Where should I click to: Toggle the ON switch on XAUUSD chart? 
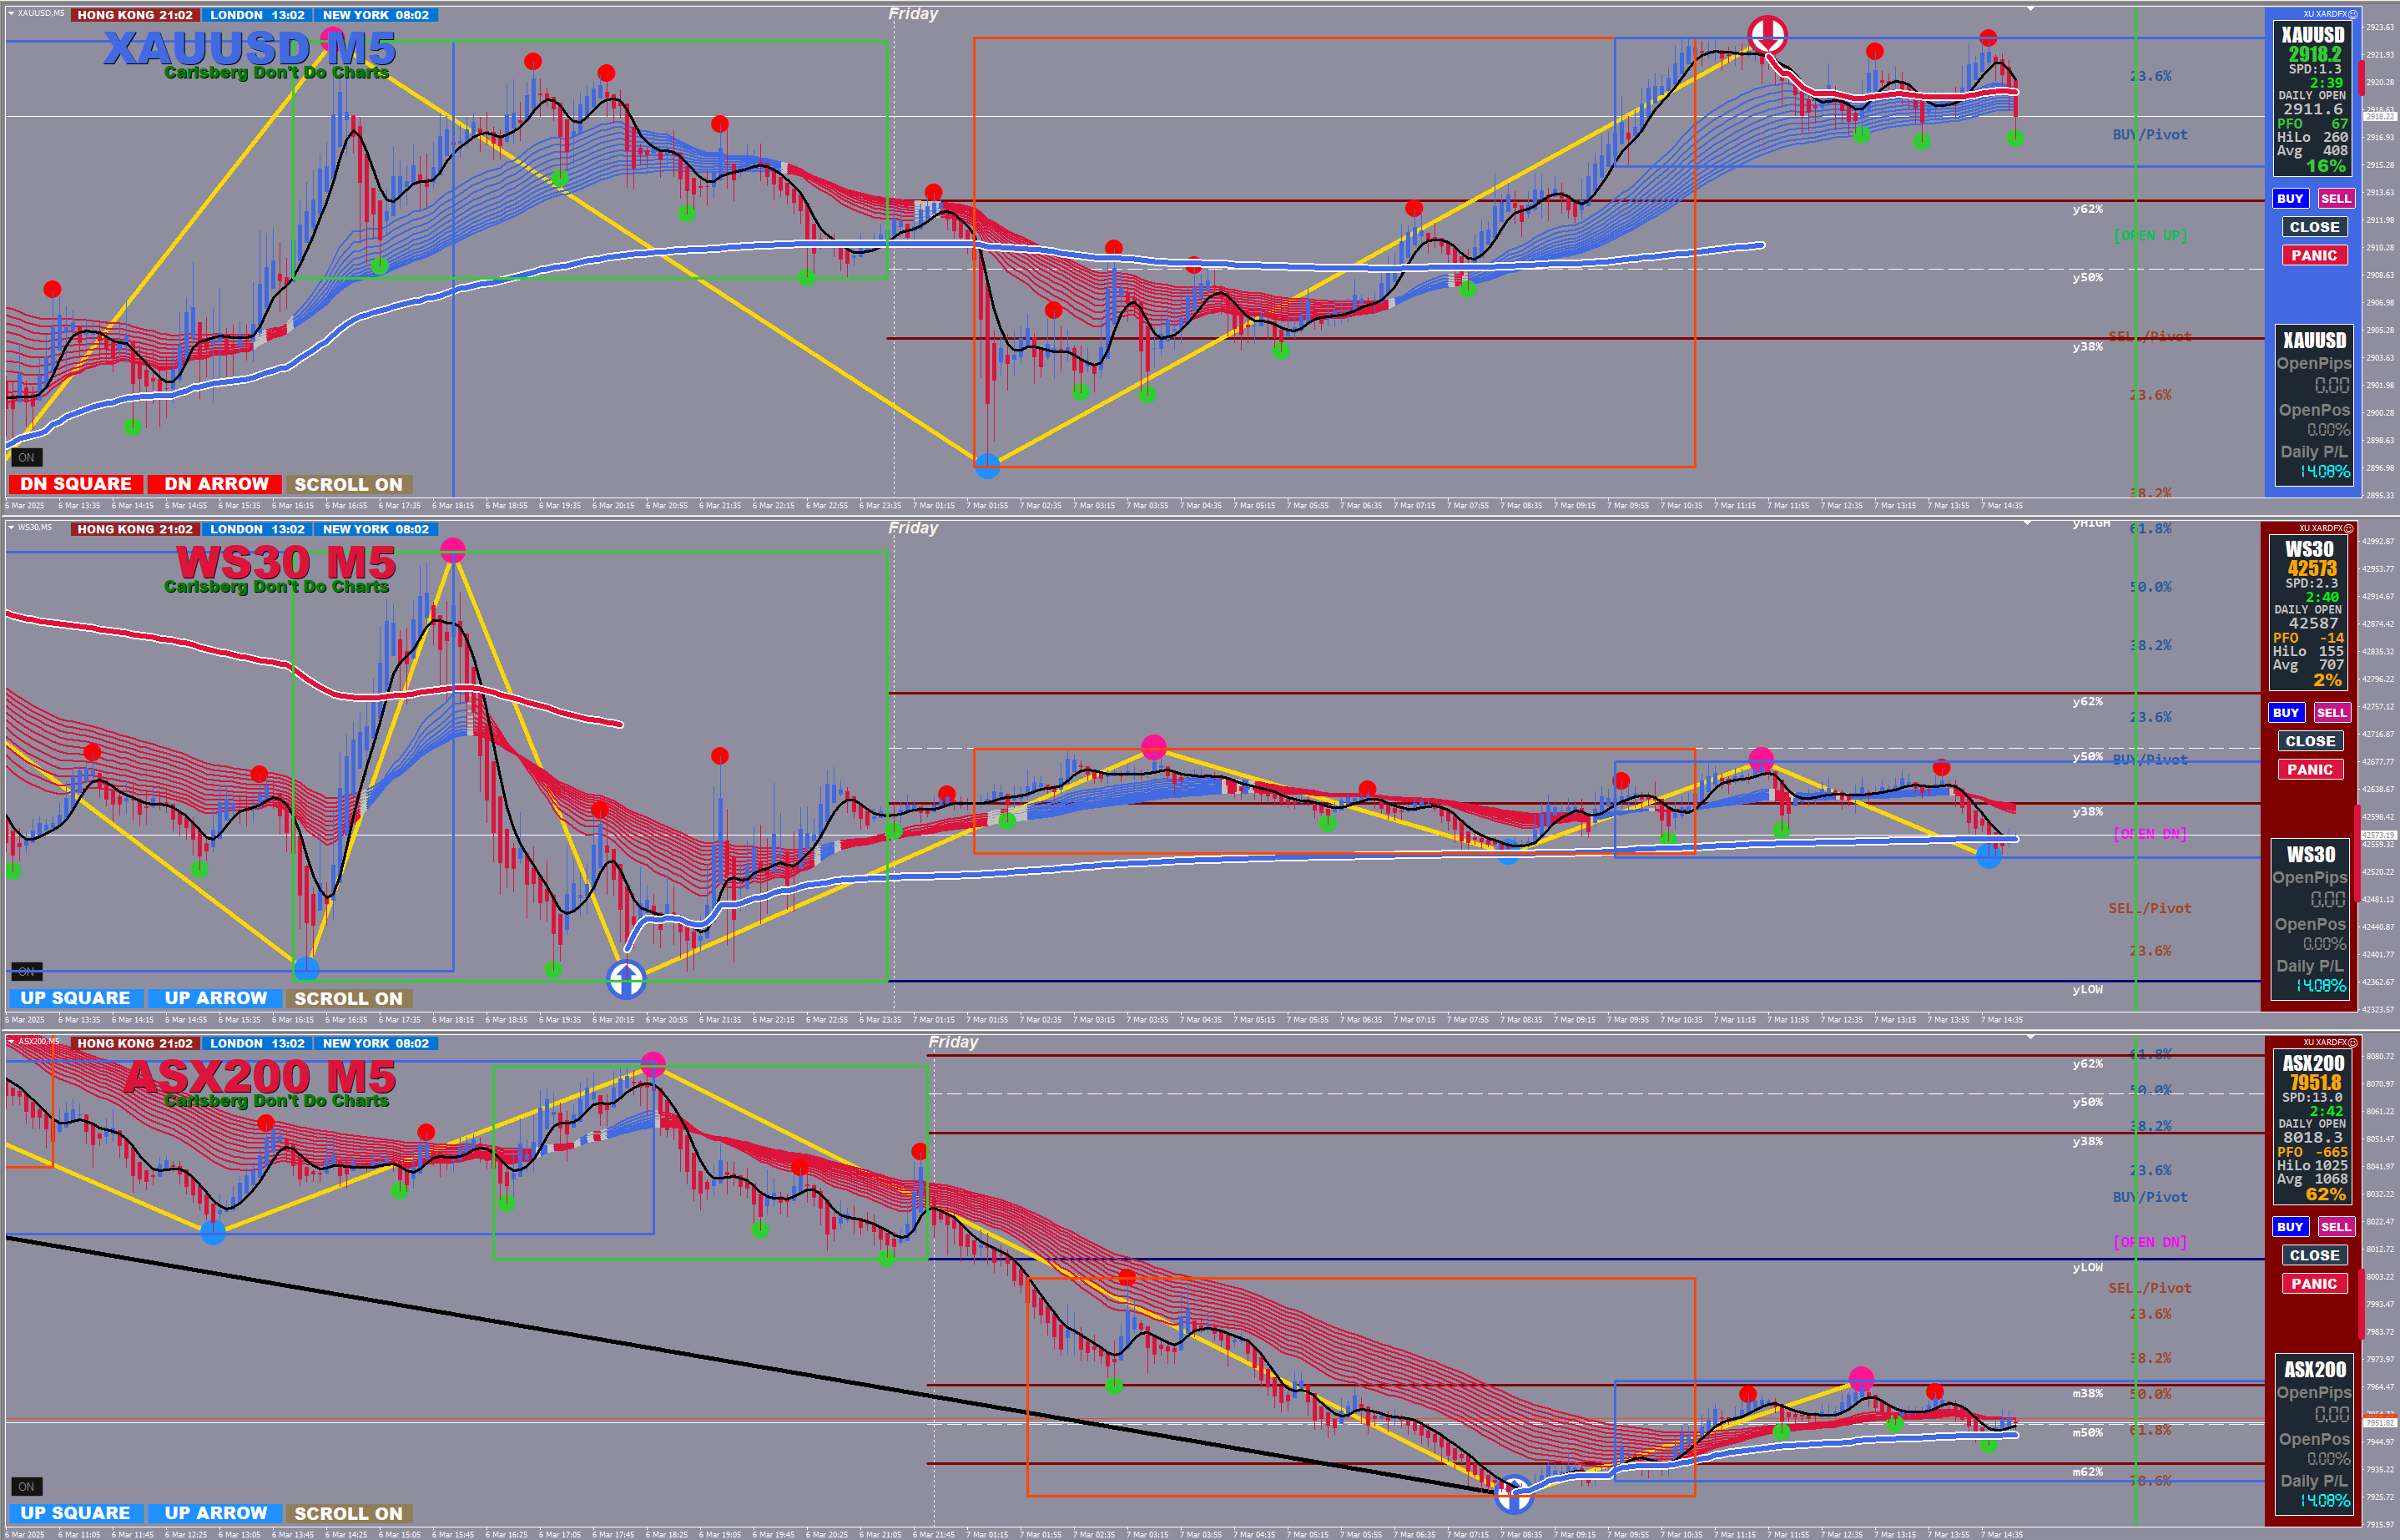pyautogui.click(x=26, y=457)
